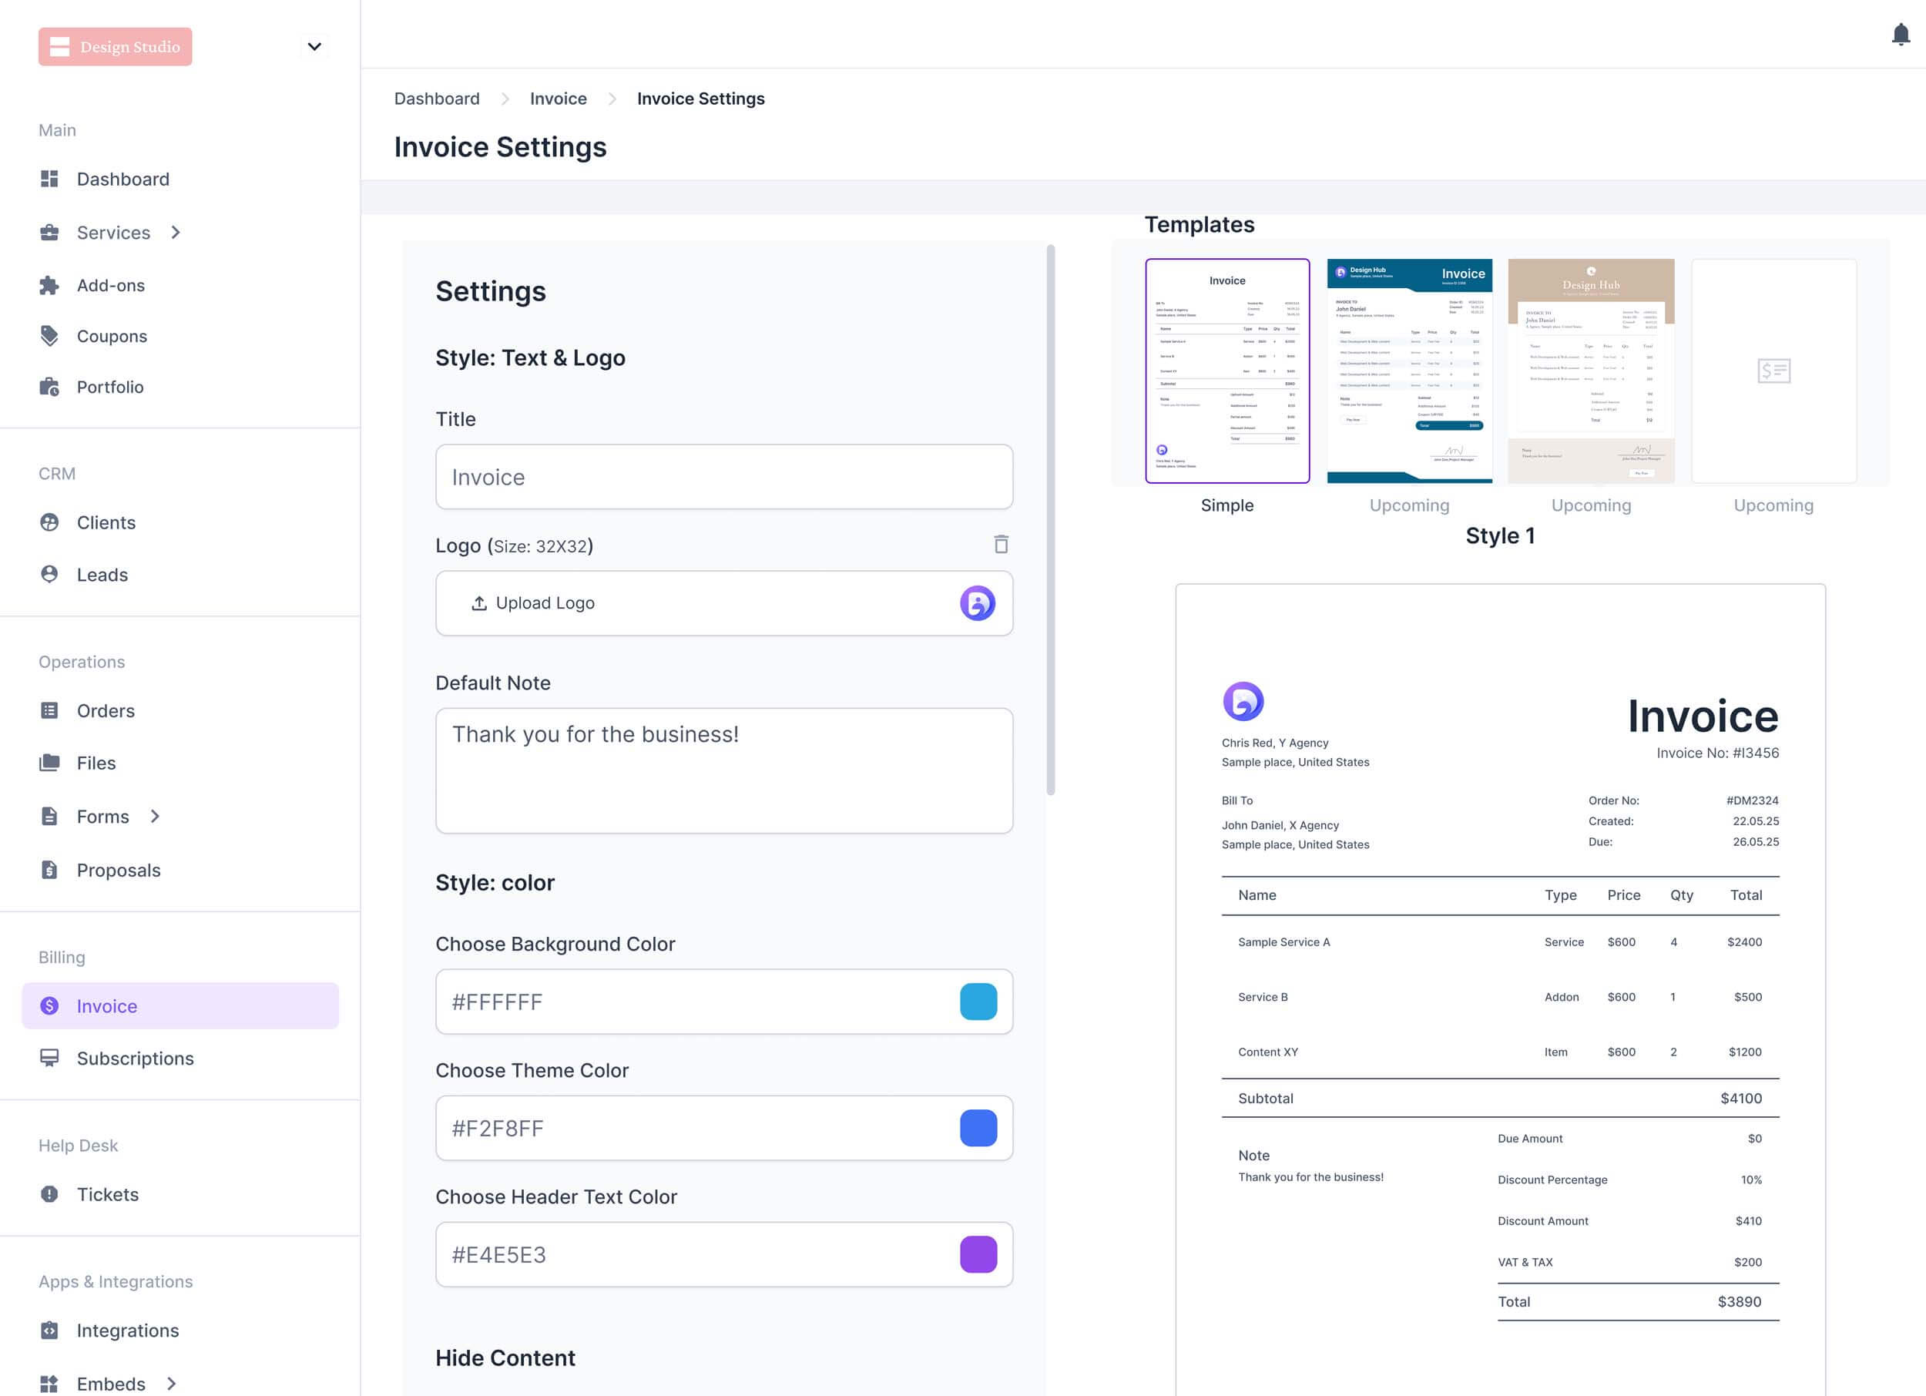
Task: Click the Proposals document icon
Action: click(x=49, y=870)
